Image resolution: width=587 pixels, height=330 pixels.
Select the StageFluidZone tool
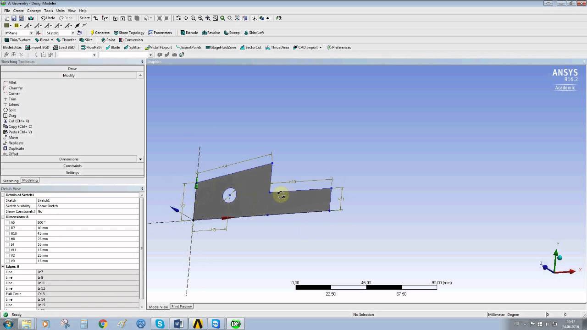(221, 47)
